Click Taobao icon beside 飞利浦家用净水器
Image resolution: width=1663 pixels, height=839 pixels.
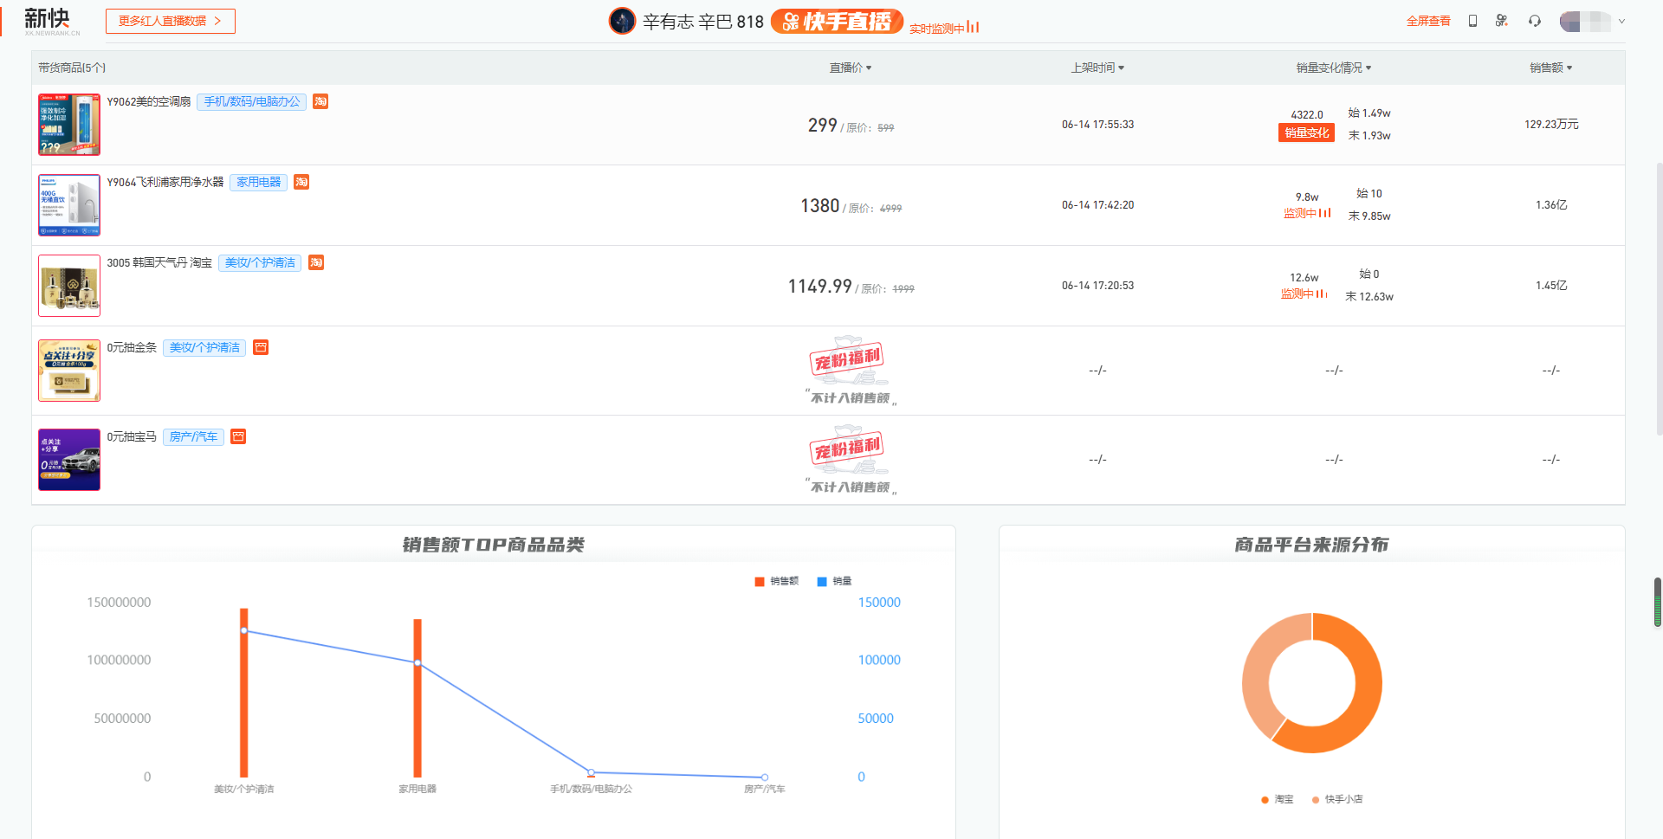tap(301, 182)
